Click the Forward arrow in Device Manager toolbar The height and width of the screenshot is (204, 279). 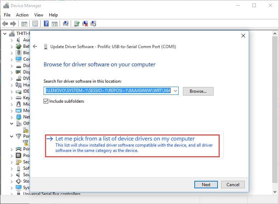[13, 24]
